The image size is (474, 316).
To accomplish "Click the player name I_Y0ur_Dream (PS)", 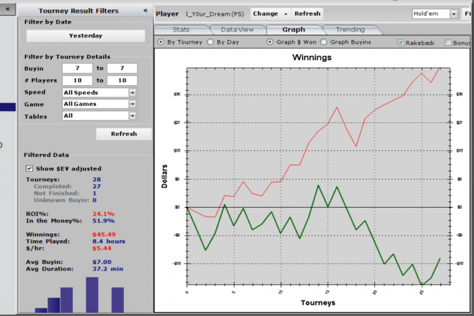I will coord(215,14).
